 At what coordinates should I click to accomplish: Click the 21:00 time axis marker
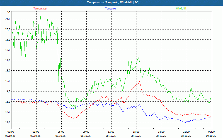coord(186,131)
